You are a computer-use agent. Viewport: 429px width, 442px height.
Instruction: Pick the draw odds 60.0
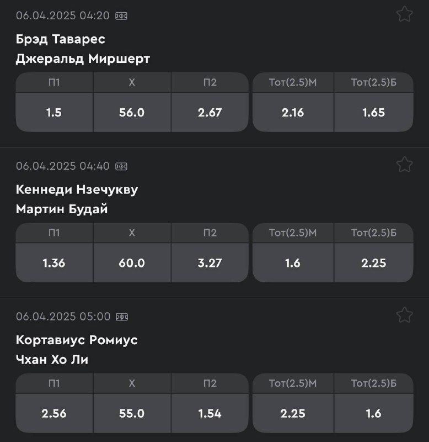(x=132, y=263)
